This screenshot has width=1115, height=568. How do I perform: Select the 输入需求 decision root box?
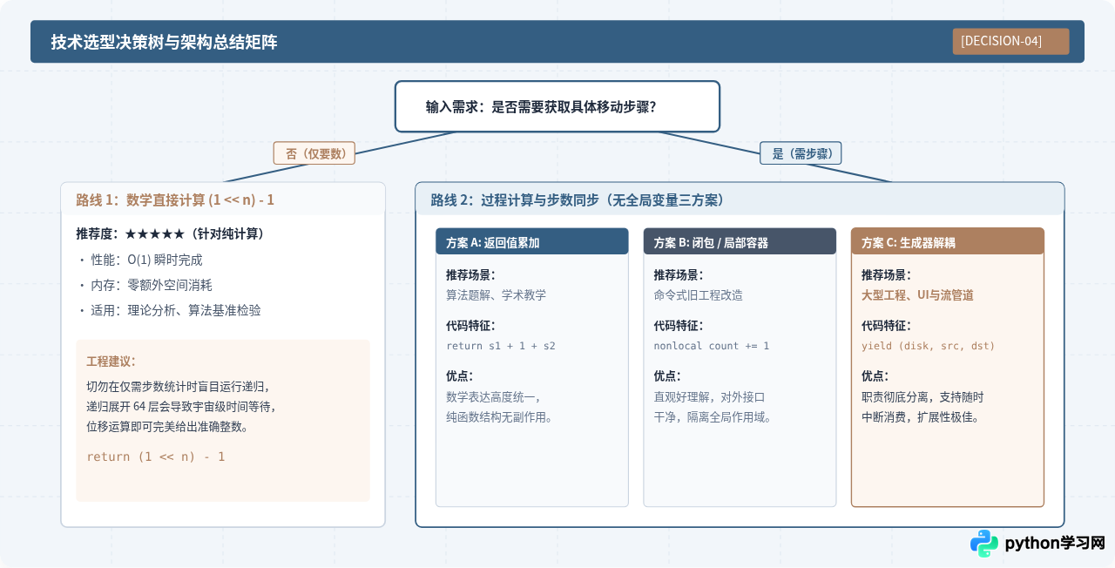click(x=557, y=106)
